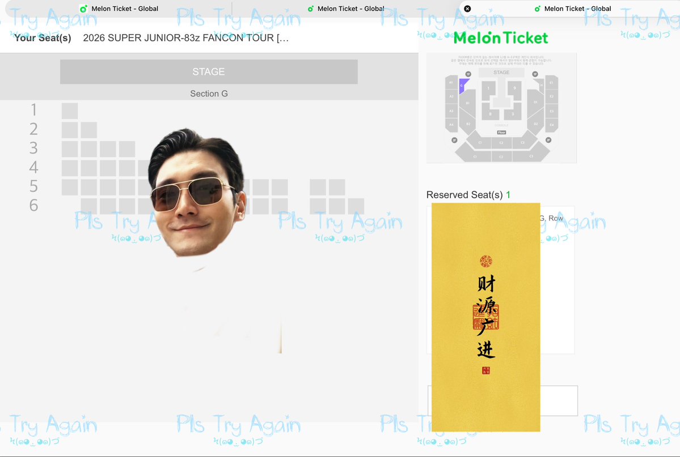Select the highlighted purple section G on venue map

[x=462, y=86]
